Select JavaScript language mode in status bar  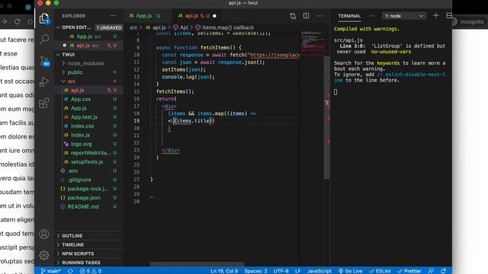[x=319, y=271]
